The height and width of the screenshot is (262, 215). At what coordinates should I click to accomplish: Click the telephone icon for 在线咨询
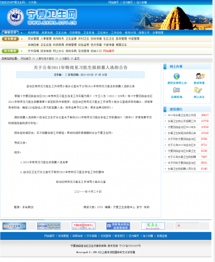coord(177,90)
